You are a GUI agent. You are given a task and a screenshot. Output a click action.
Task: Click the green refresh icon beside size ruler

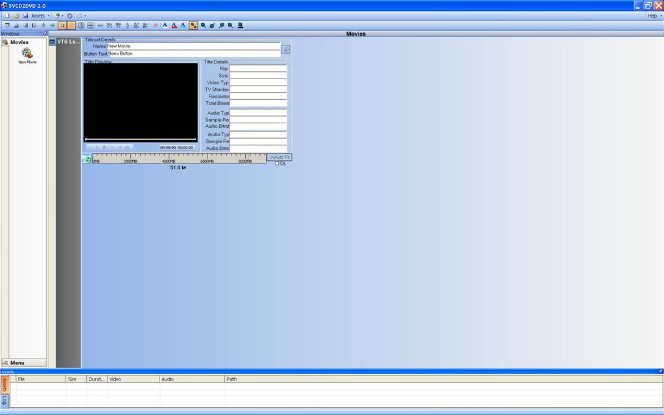[87, 159]
